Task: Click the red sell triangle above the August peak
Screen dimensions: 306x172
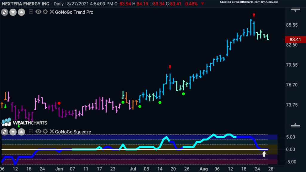Action: click(254, 16)
